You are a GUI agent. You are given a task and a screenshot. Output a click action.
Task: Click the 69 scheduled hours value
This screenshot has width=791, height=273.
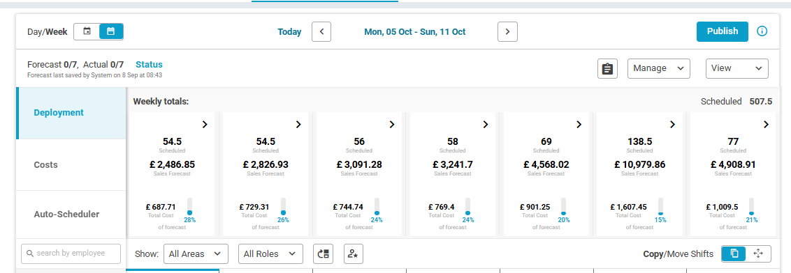(546, 142)
